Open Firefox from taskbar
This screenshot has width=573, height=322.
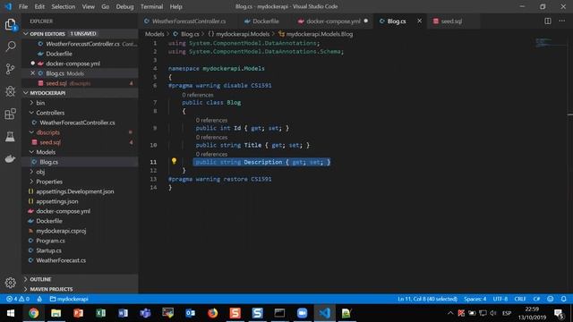213,313
